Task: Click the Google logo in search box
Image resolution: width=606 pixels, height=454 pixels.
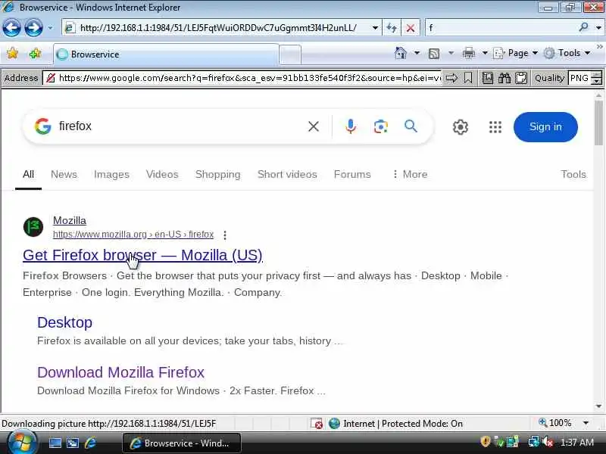Action: 42,126
